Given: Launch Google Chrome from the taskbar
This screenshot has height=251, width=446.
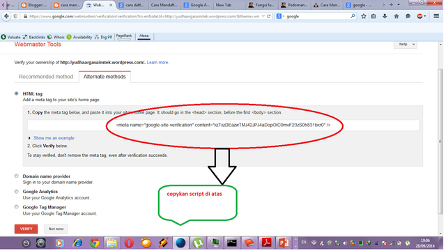Looking at the screenshot, I should 95,243.
